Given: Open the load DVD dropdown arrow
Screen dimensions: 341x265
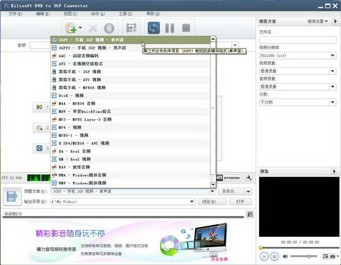Looking at the screenshot, I should coord(80,28).
